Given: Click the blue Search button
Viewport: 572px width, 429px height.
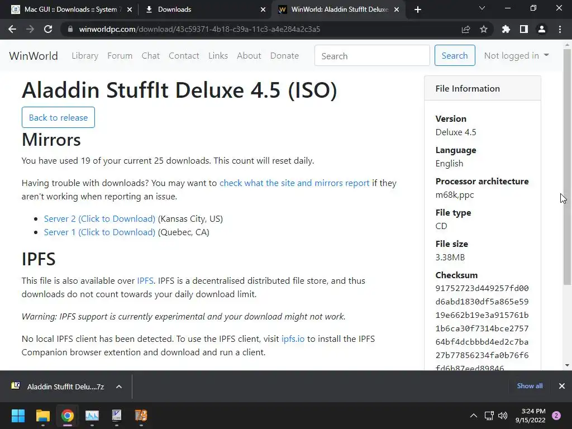Looking at the screenshot, I should point(455,55).
